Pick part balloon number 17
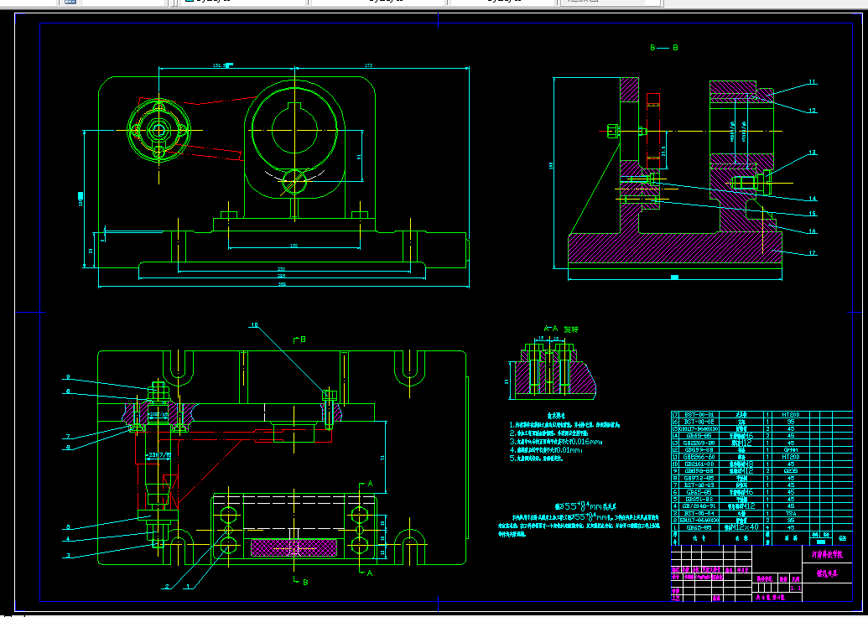This screenshot has width=868, height=617. pyautogui.click(x=812, y=253)
